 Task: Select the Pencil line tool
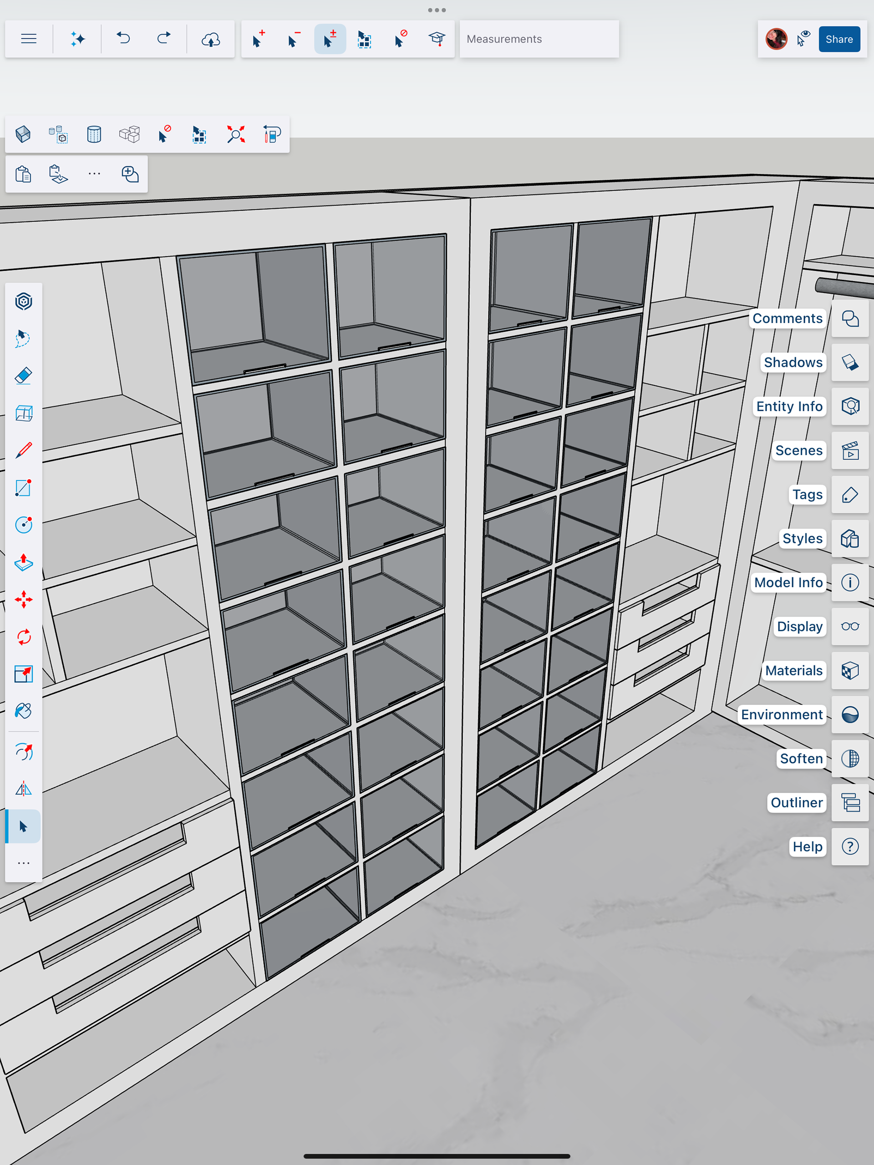[x=23, y=451]
